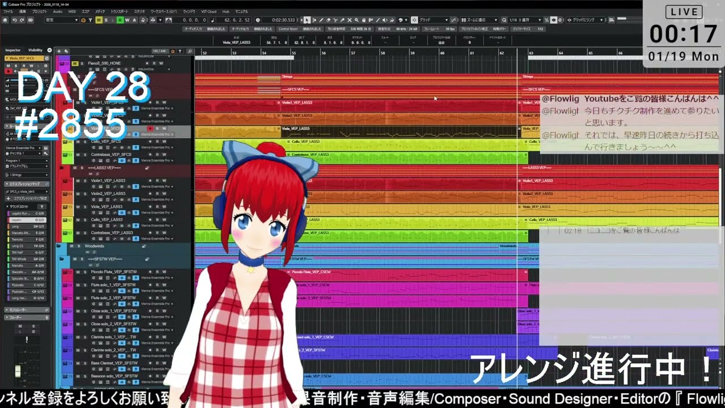Open the snap type grid dropdown
Viewport: 725px width, 408px height.
click(433, 20)
